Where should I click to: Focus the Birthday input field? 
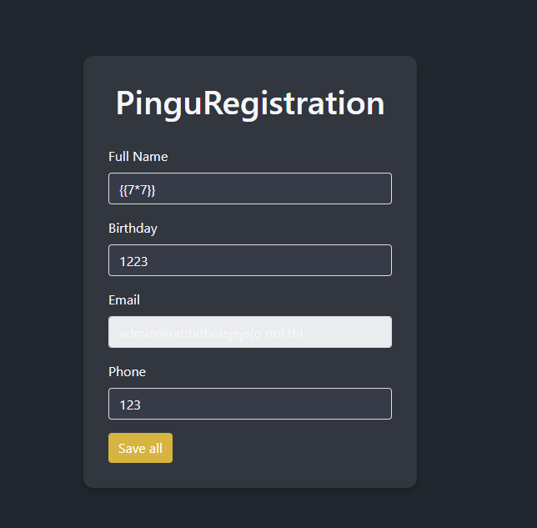click(x=250, y=260)
